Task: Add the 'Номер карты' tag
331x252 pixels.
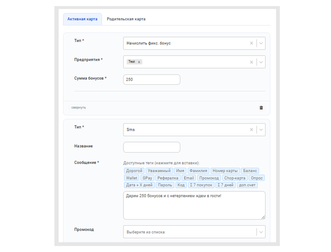Action: pos(225,171)
